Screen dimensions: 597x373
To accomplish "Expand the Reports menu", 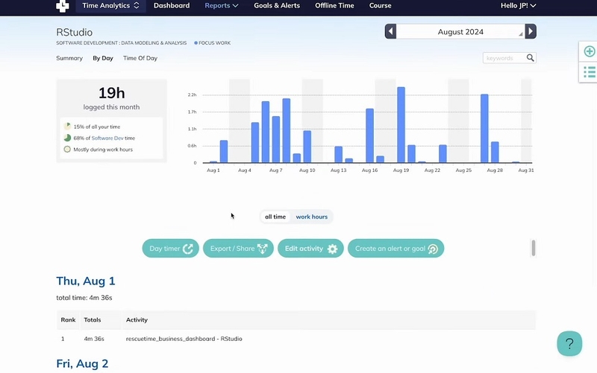I will (221, 6).
